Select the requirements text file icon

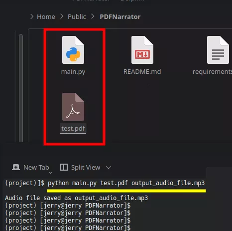tap(218, 50)
